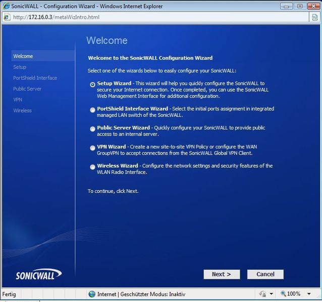Screen dimensions: 322x302
Task: Click the Setup Wizard bold label
Action: point(114,84)
